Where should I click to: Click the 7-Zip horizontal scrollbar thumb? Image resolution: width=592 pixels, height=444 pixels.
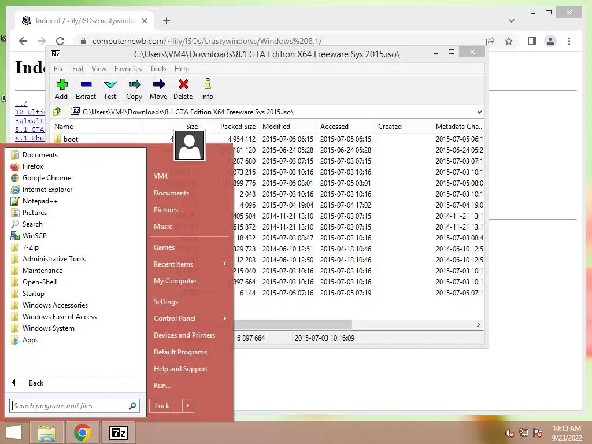pyautogui.click(x=293, y=325)
